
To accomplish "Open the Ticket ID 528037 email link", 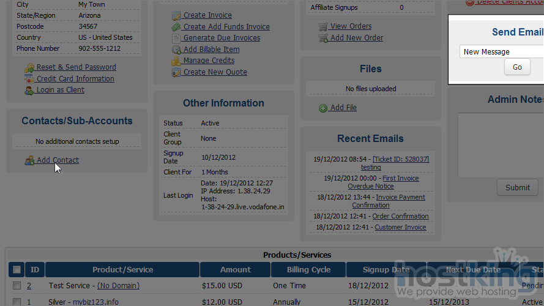I will point(401,159).
